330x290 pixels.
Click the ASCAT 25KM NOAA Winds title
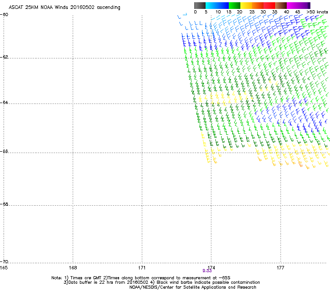coord(64,8)
